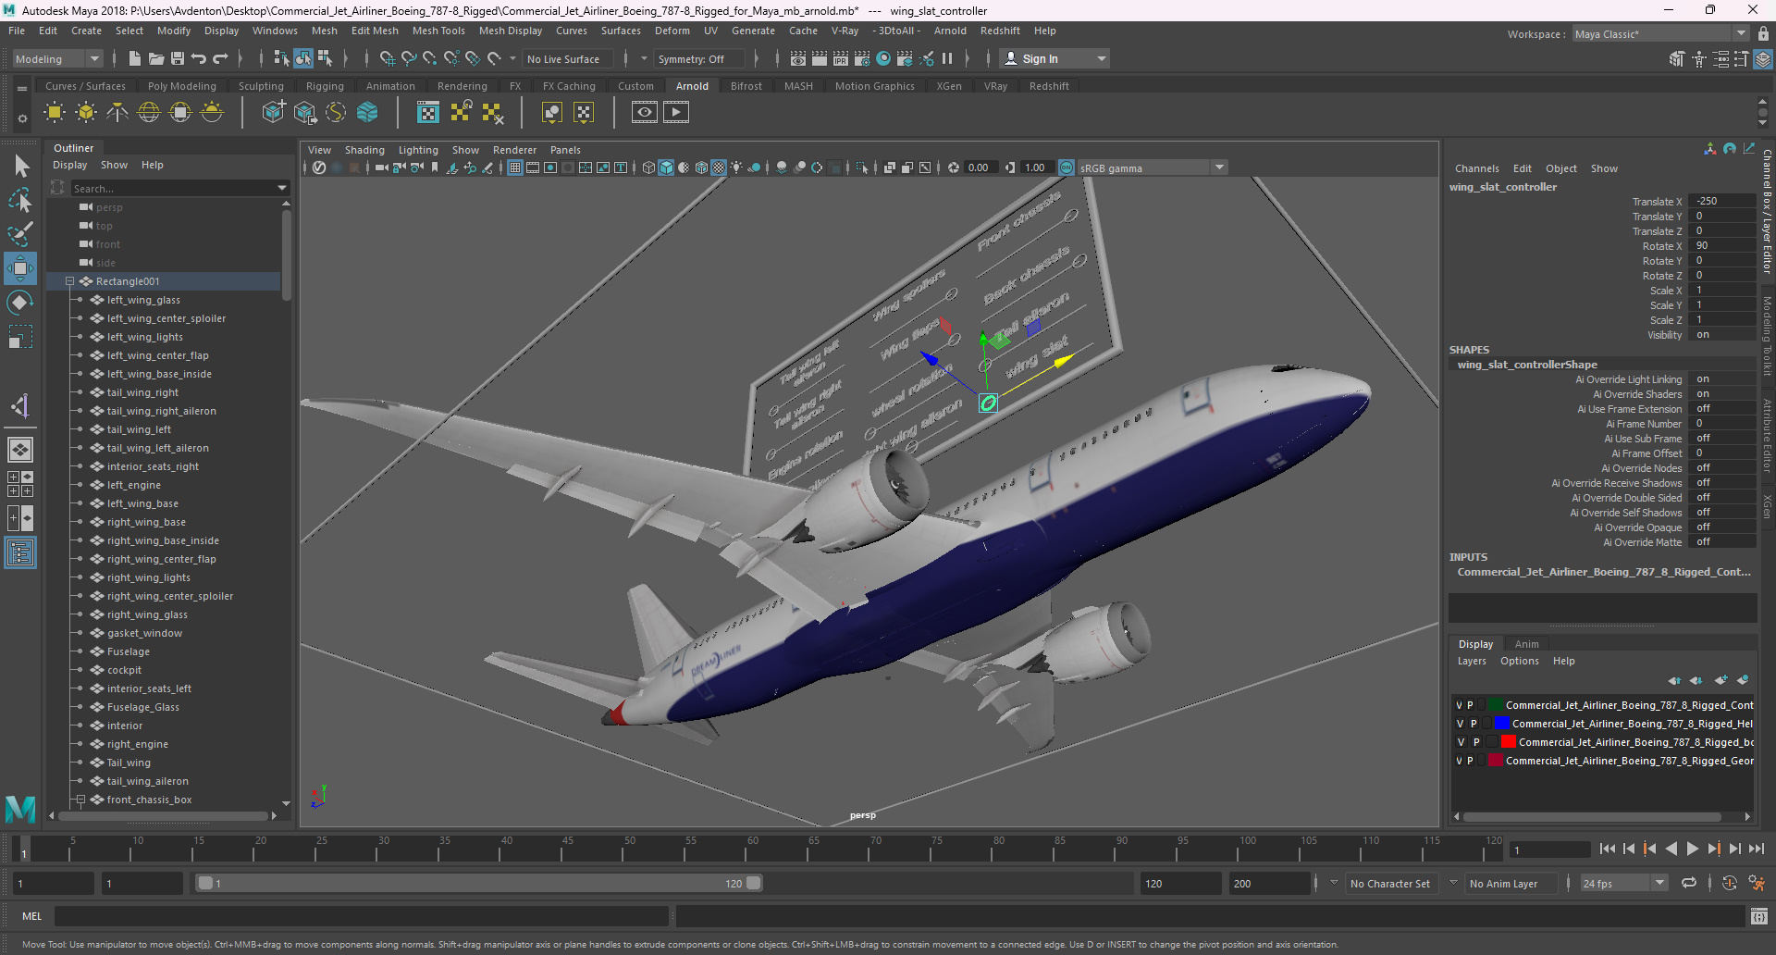Click the red color swatch of Rigged_bo layer
This screenshot has height=955, width=1776.
click(x=1509, y=742)
